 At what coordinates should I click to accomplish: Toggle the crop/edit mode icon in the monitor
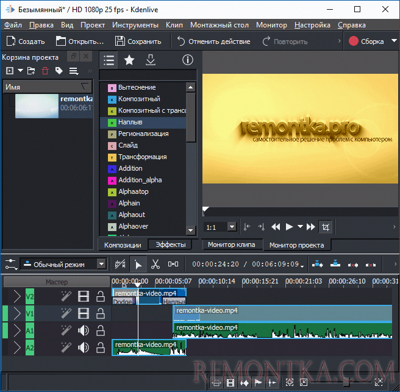click(326, 227)
